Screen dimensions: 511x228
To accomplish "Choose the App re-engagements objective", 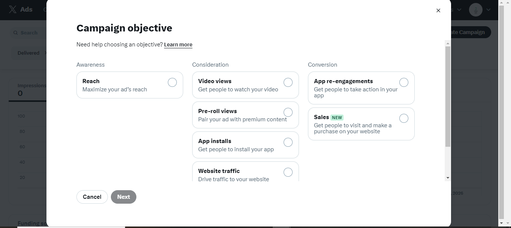I will pyautogui.click(x=404, y=82).
